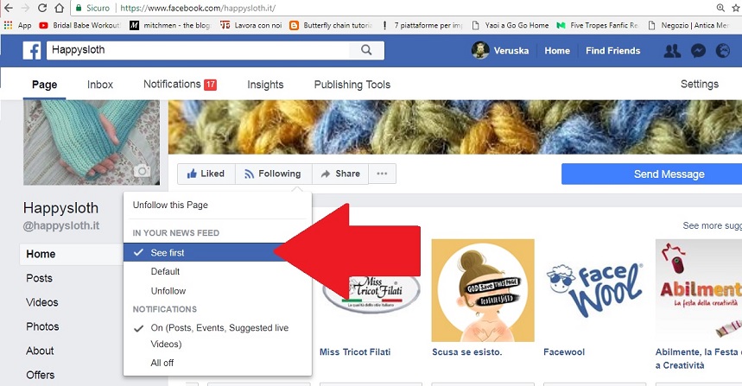
Task: Click the browser forward arrow
Action: 24,8
